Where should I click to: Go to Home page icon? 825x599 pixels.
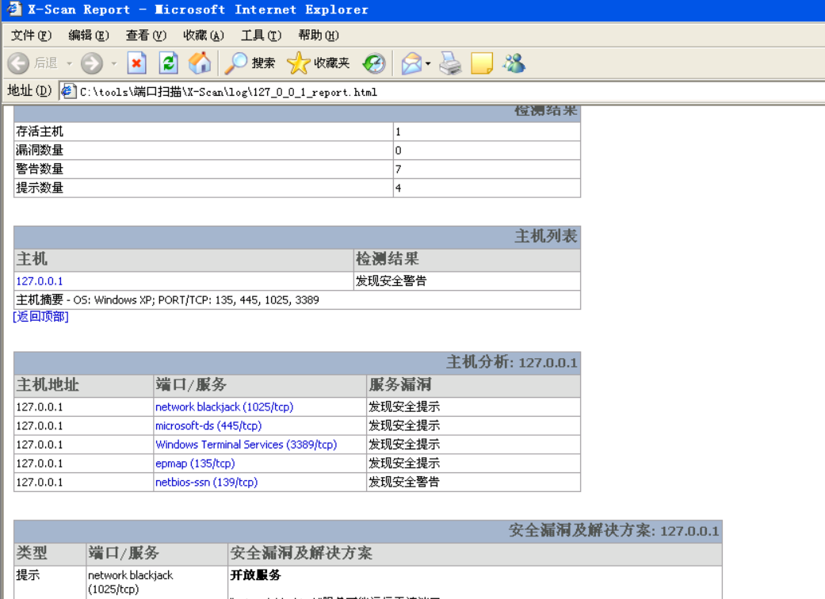(x=200, y=63)
